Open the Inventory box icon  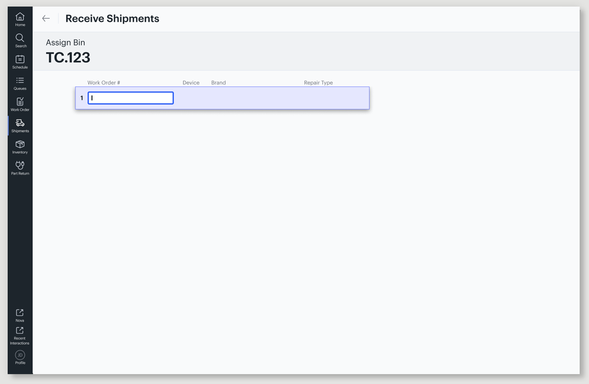click(x=20, y=147)
